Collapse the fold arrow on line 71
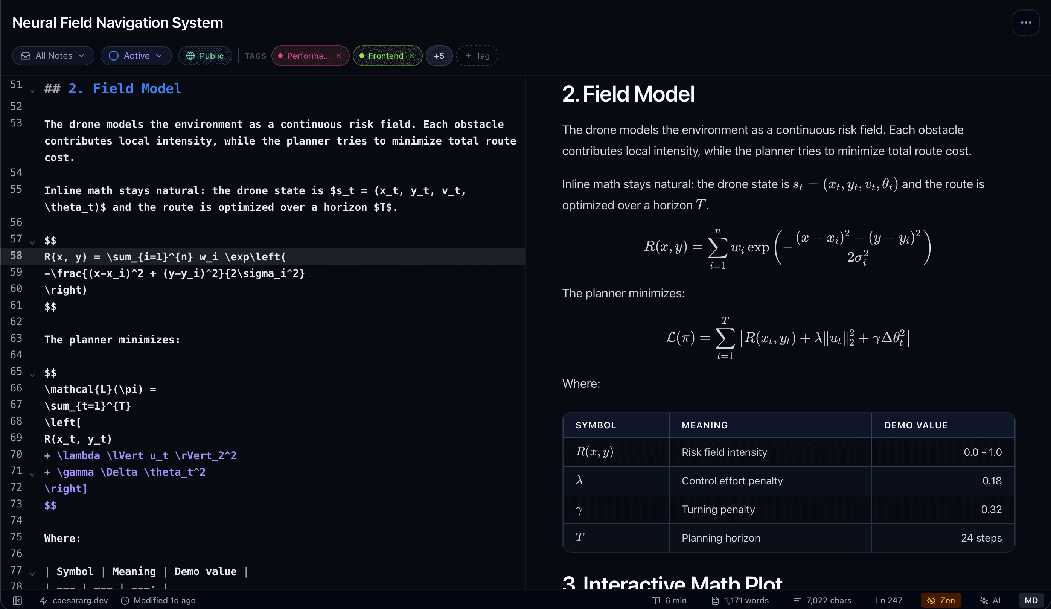1051x609 pixels. [x=32, y=474]
